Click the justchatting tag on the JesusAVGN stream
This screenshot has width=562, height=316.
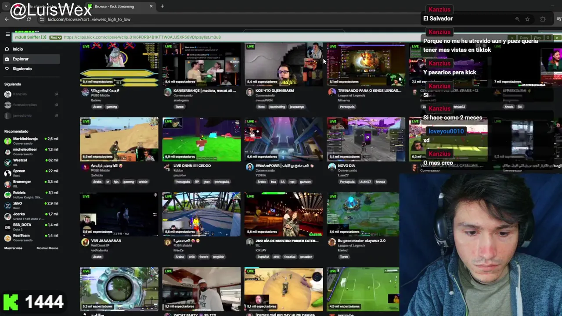pos(277,107)
